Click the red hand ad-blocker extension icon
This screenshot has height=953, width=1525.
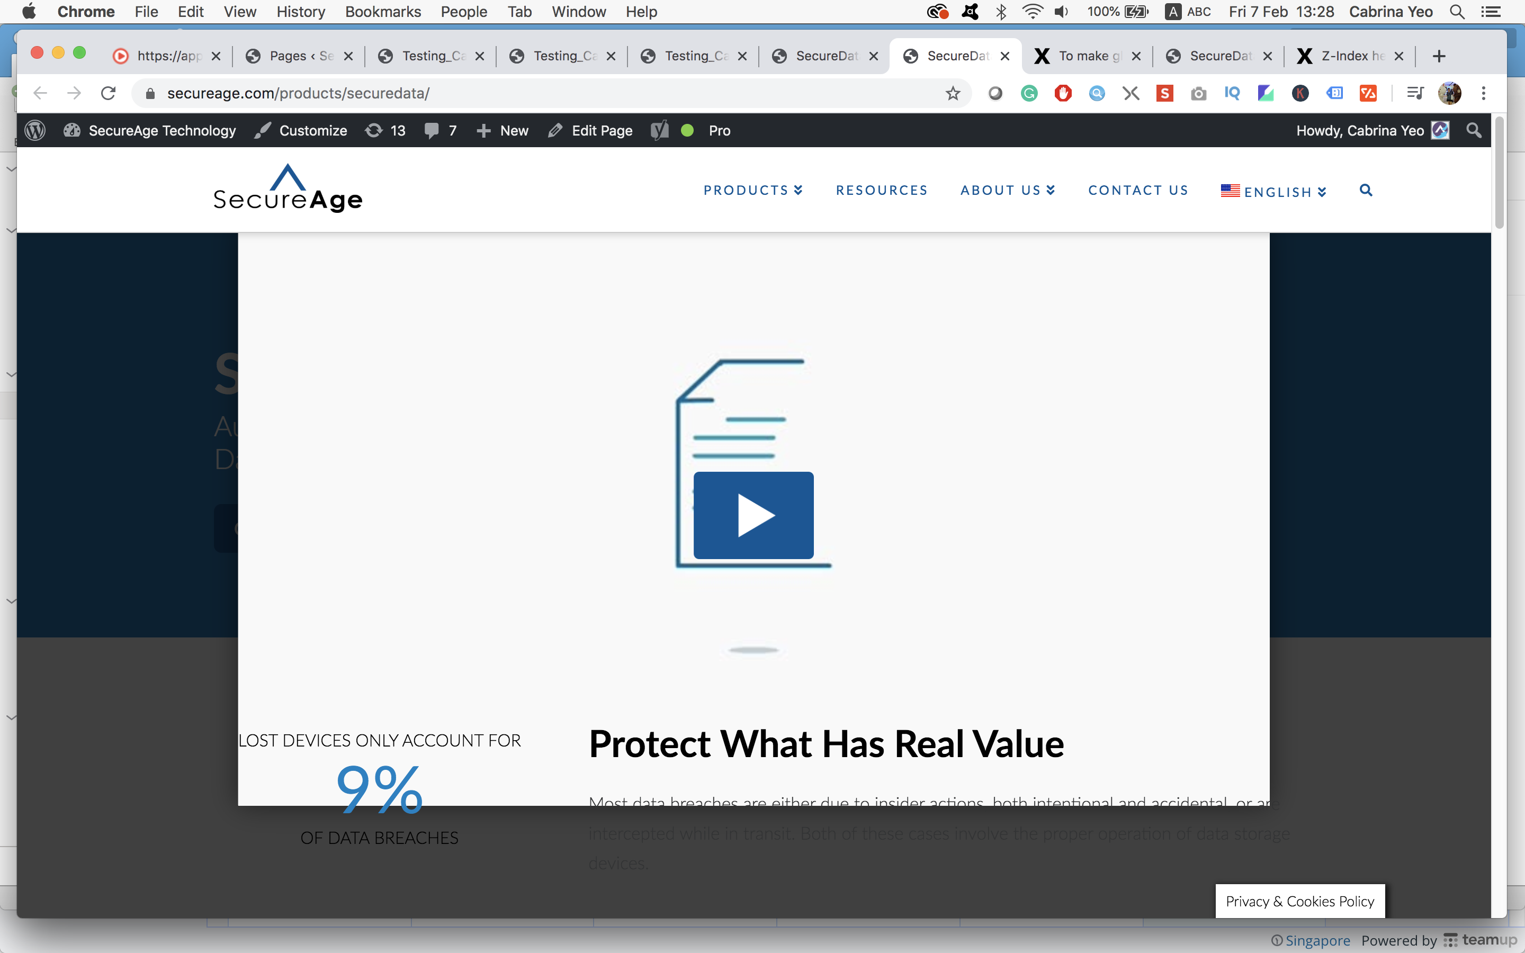1063,93
